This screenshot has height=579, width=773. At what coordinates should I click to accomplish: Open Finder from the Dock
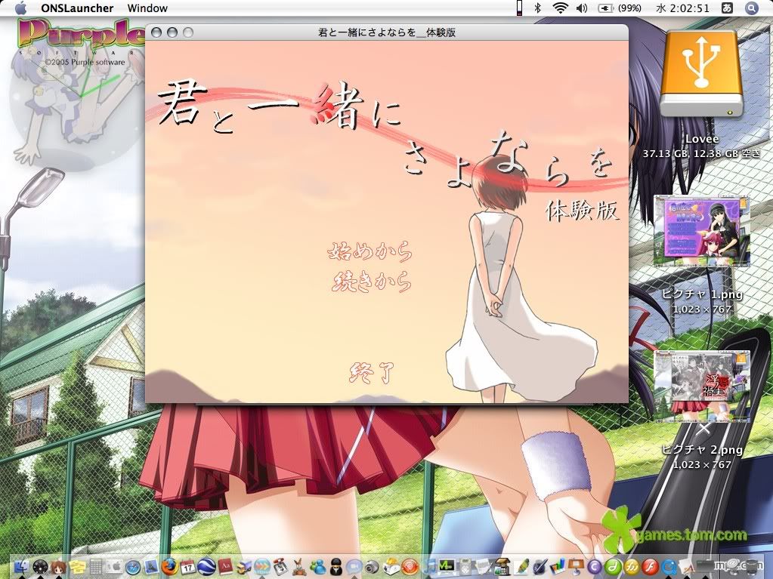click(x=22, y=567)
